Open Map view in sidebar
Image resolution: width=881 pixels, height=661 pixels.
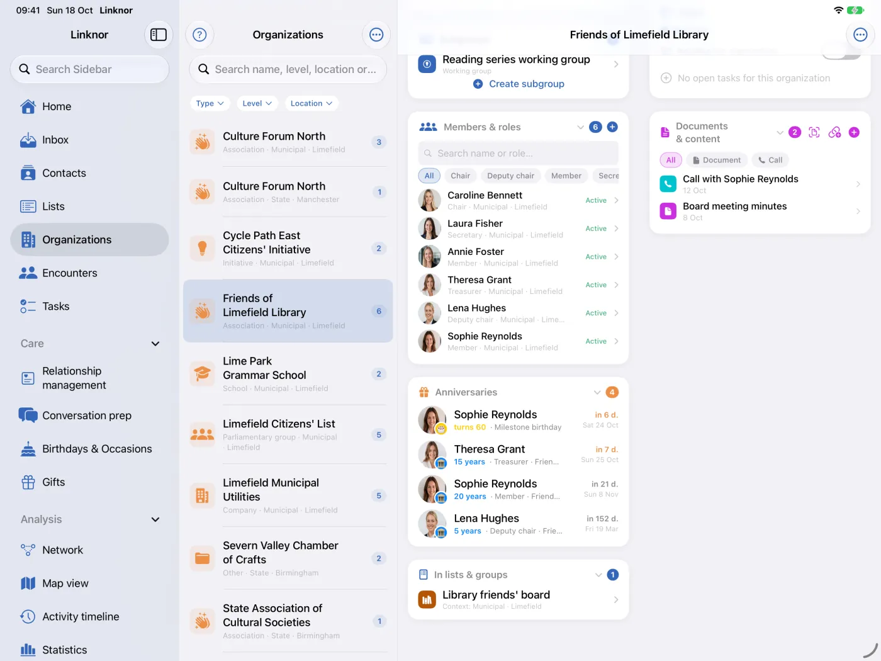(89, 584)
